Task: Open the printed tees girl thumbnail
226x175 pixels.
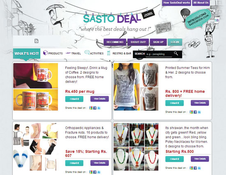Action: tap(127, 87)
